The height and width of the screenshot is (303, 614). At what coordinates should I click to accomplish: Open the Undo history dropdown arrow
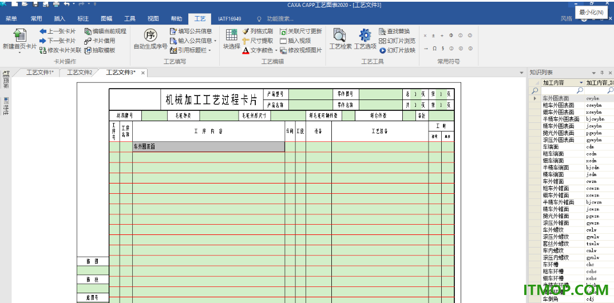coord(73,4)
